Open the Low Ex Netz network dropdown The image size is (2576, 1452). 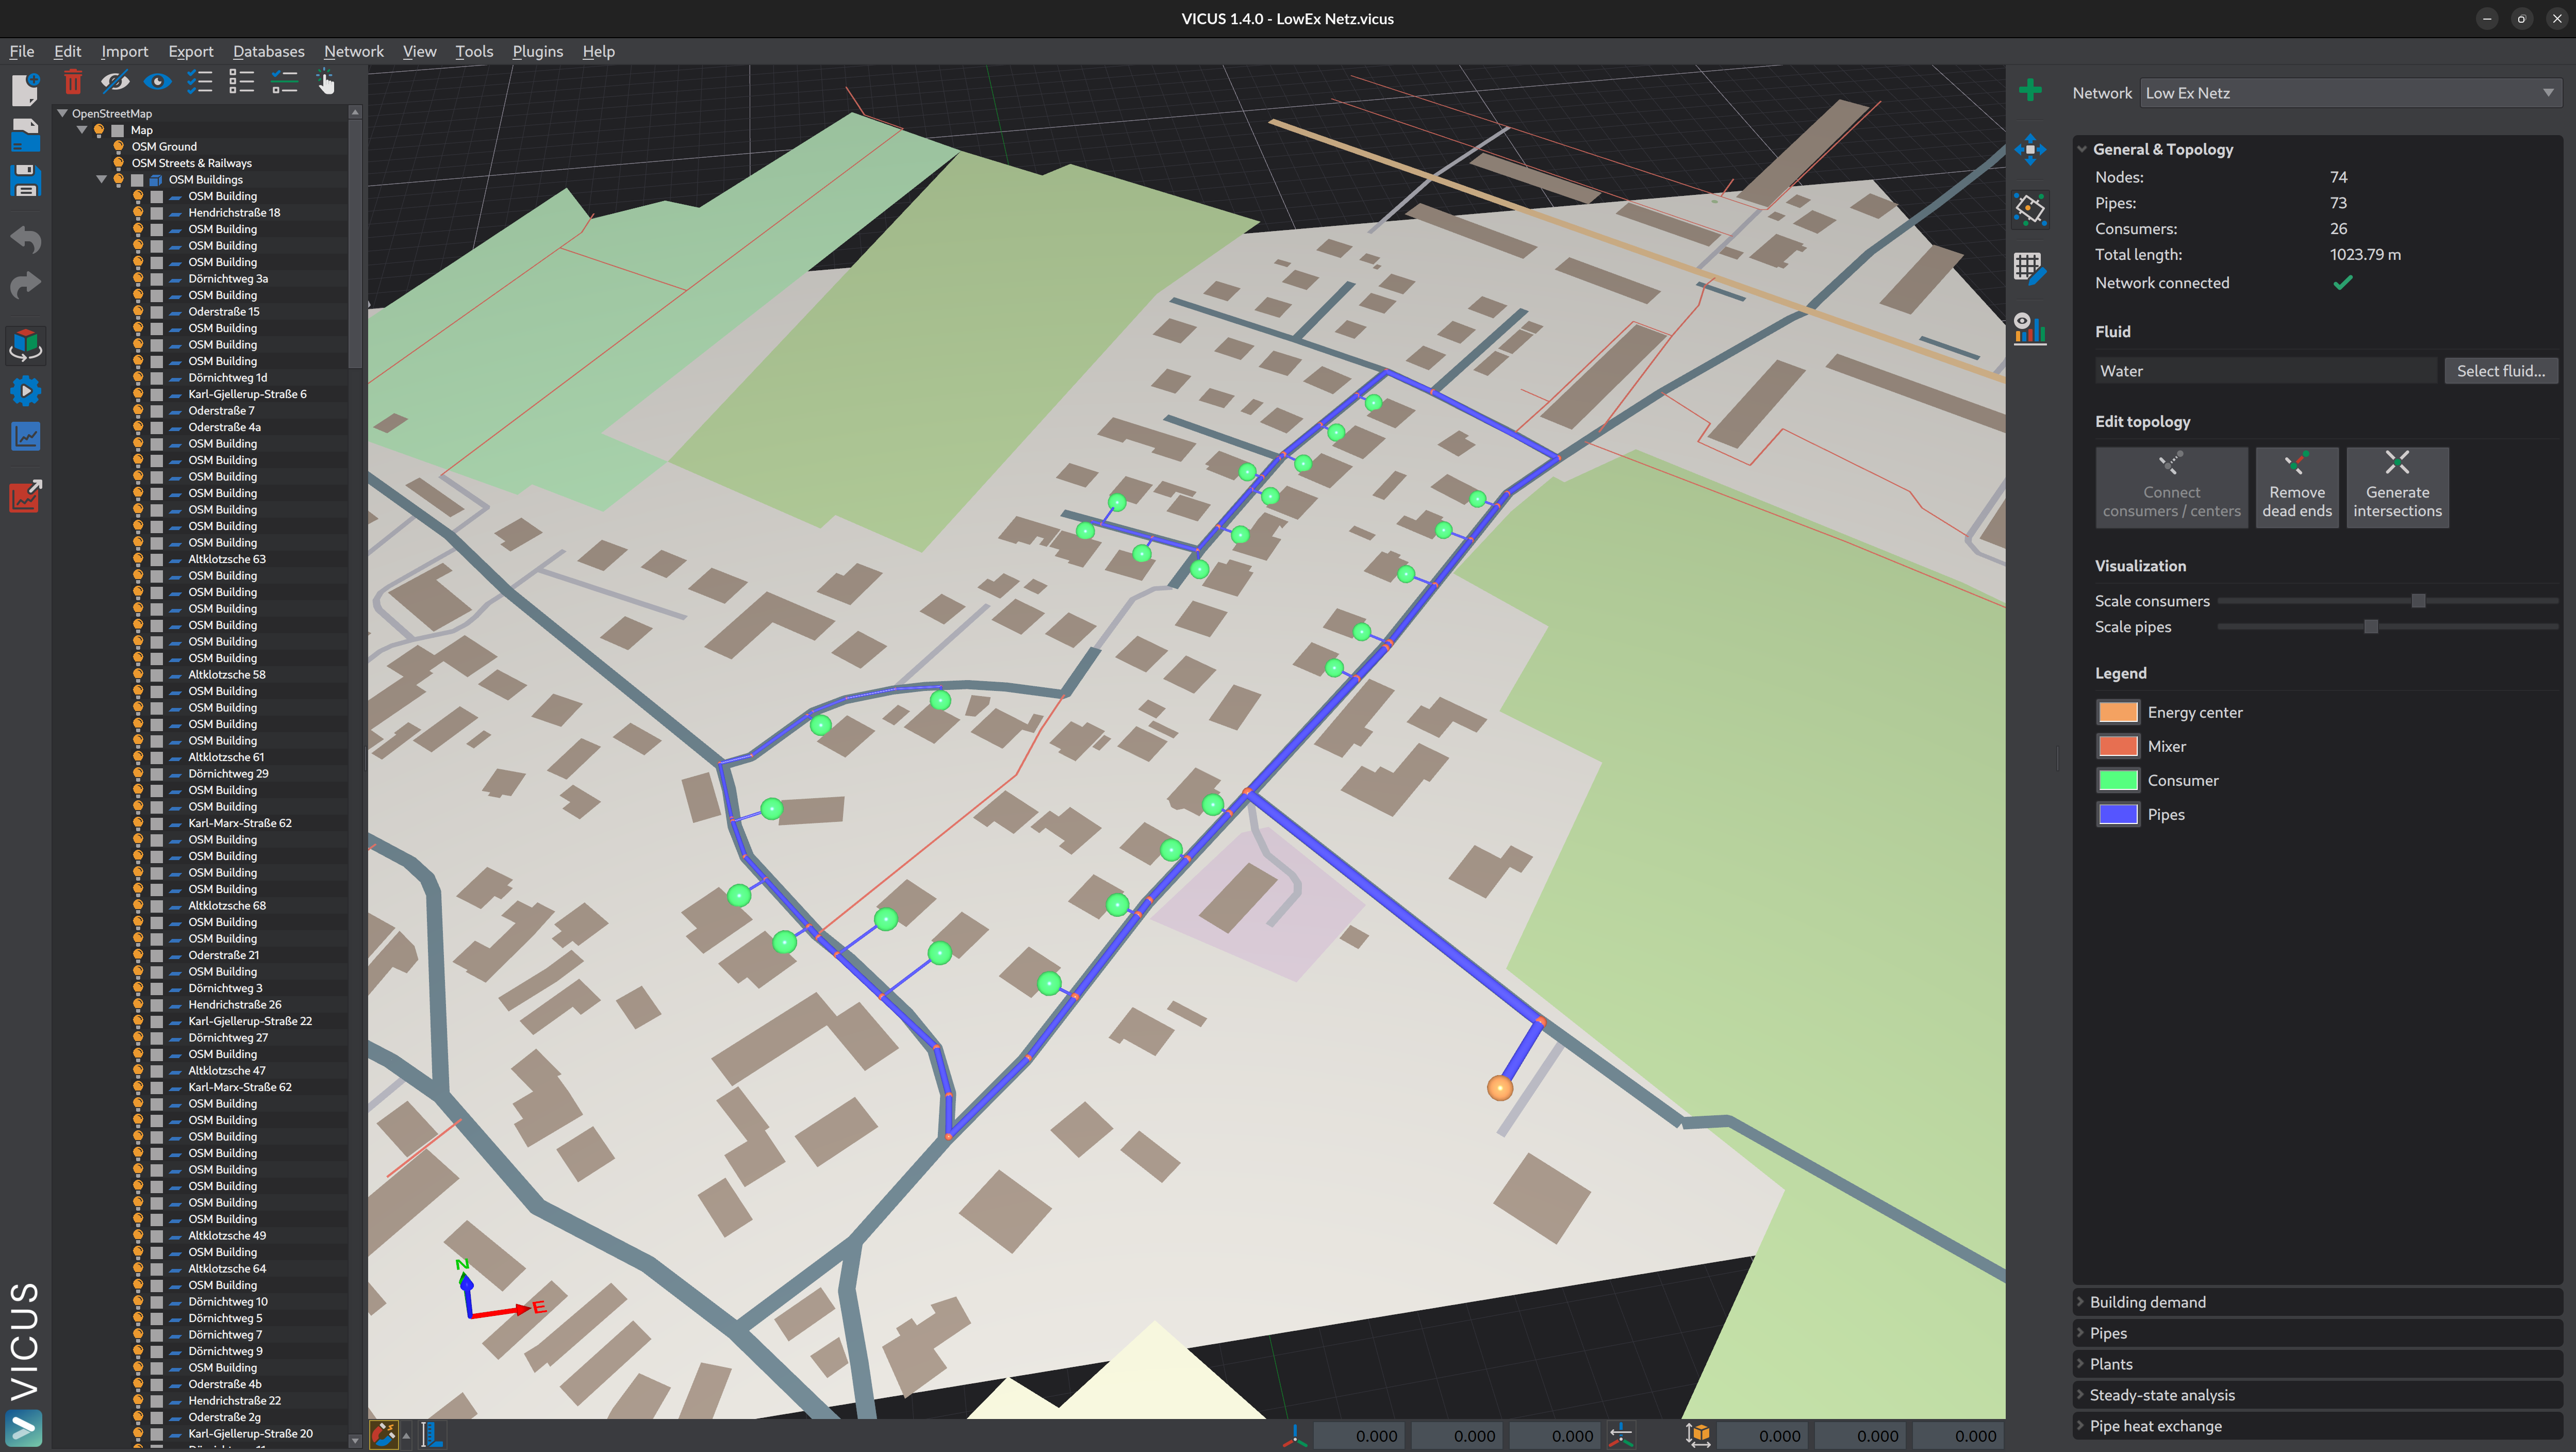pos(2350,92)
